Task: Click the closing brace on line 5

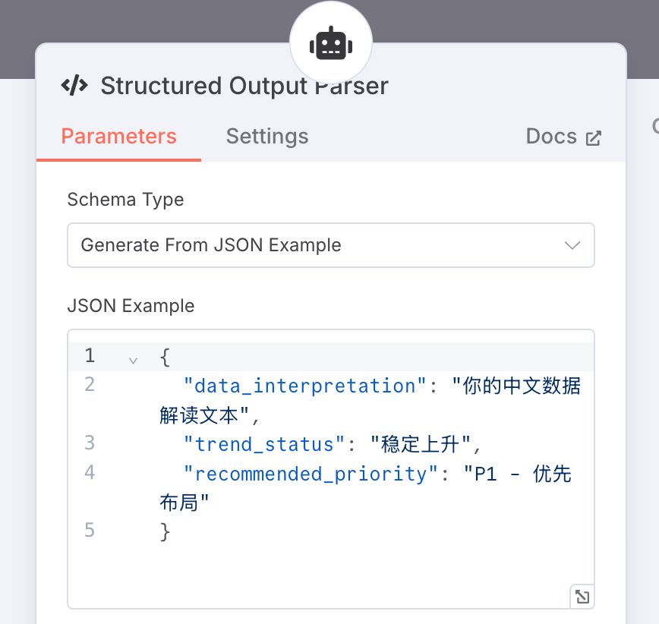Action: [x=166, y=531]
